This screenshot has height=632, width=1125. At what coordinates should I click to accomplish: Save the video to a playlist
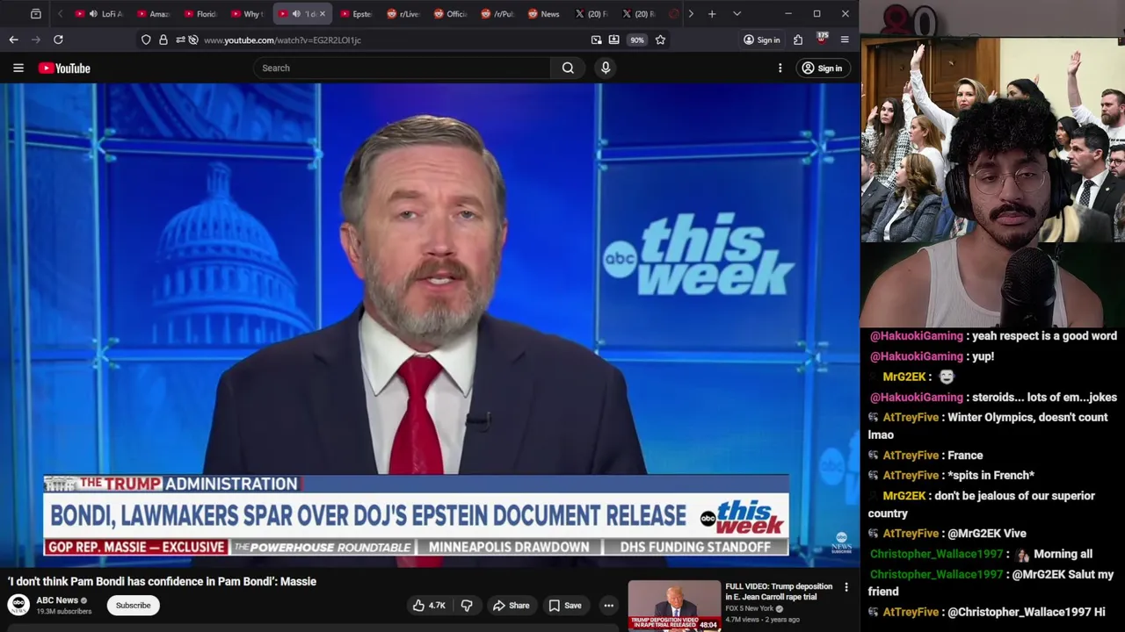(564, 605)
